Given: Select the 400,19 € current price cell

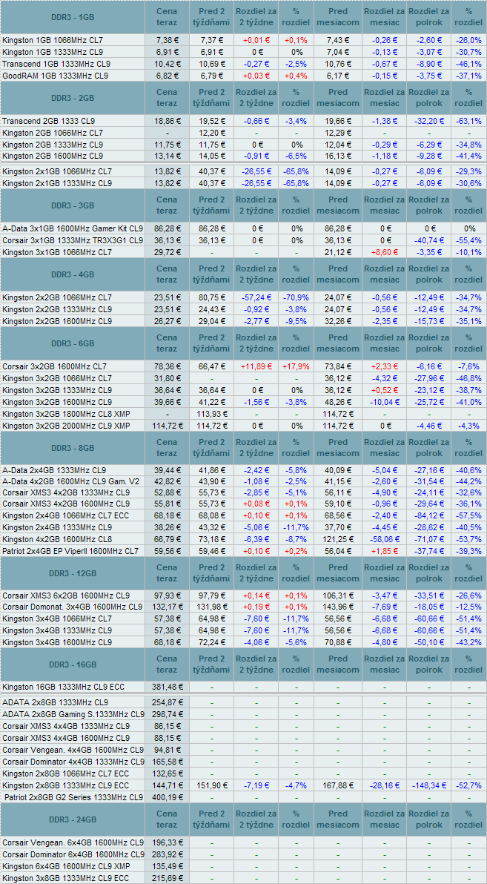Looking at the screenshot, I should click(x=168, y=797).
